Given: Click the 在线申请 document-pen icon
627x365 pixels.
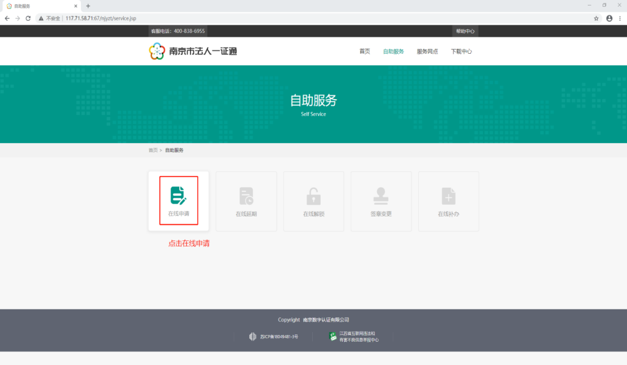Looking at the screenshot, I should (178, 195).
